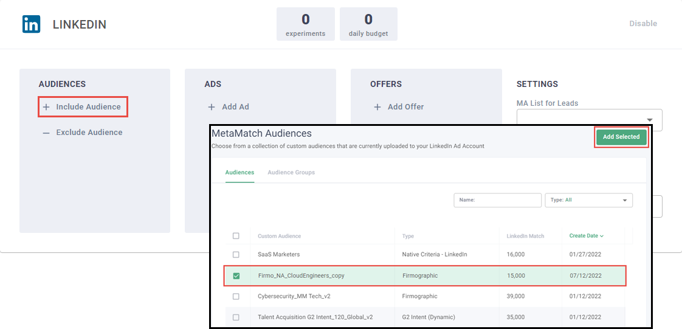Toggle the select-all checkbox in table header

(236, 236)
